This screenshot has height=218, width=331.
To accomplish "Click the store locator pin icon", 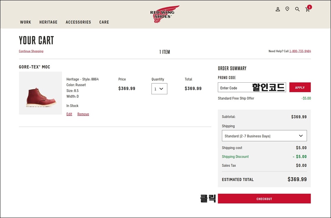I will coord(287,9).
